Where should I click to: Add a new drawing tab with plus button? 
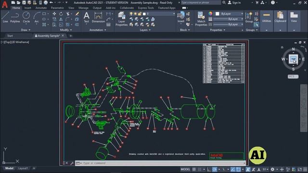[x=71, y=36]
